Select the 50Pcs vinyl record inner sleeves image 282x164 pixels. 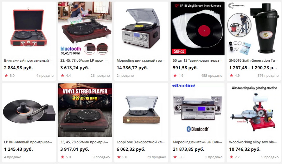[197, 28]
